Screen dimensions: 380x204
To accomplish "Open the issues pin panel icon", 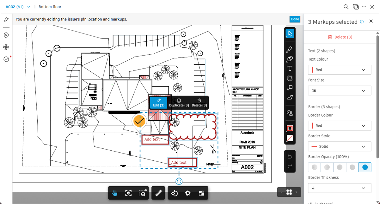I will [6, 35].
